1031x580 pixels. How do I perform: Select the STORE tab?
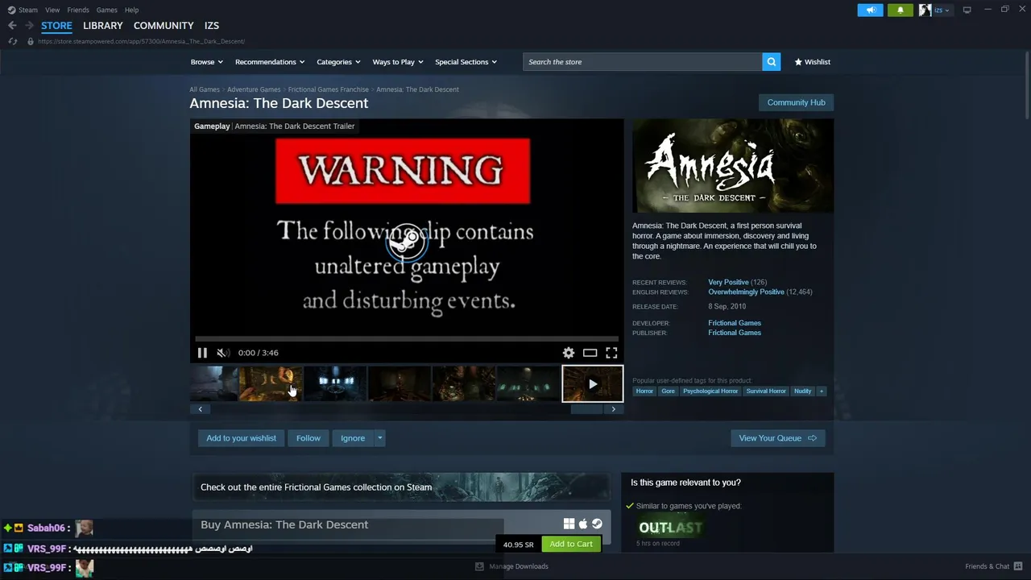(56, 26)
